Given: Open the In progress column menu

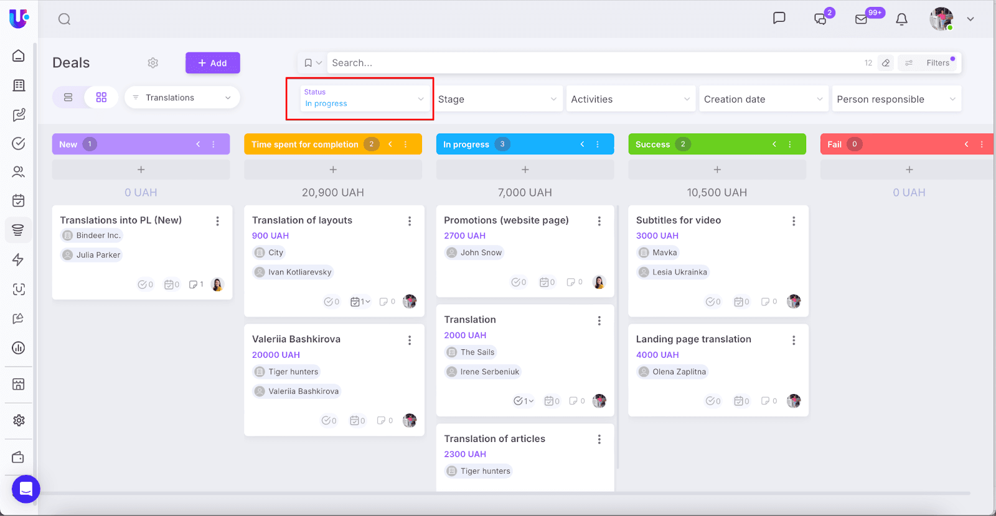Looking at the screenshot, I should point(598,144).
